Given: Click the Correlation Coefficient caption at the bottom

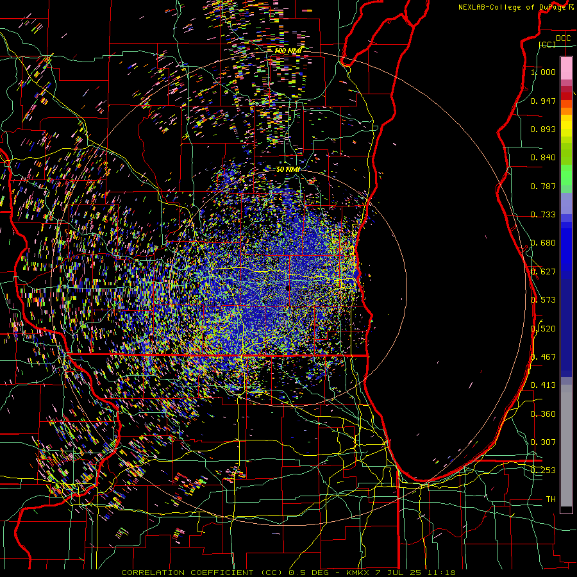Looking at the screenshot, I should [x=288, y=573].
